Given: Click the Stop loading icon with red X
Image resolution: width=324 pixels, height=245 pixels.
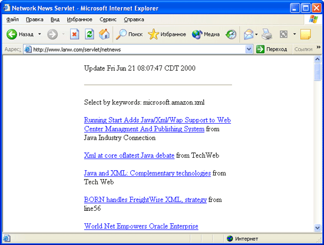Looking at the screenshot, I should click(74, 34).
